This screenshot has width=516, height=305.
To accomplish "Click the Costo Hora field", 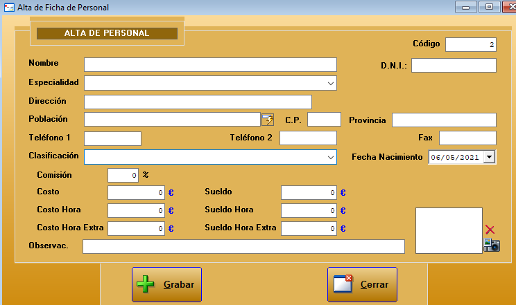I will (136, 210).
